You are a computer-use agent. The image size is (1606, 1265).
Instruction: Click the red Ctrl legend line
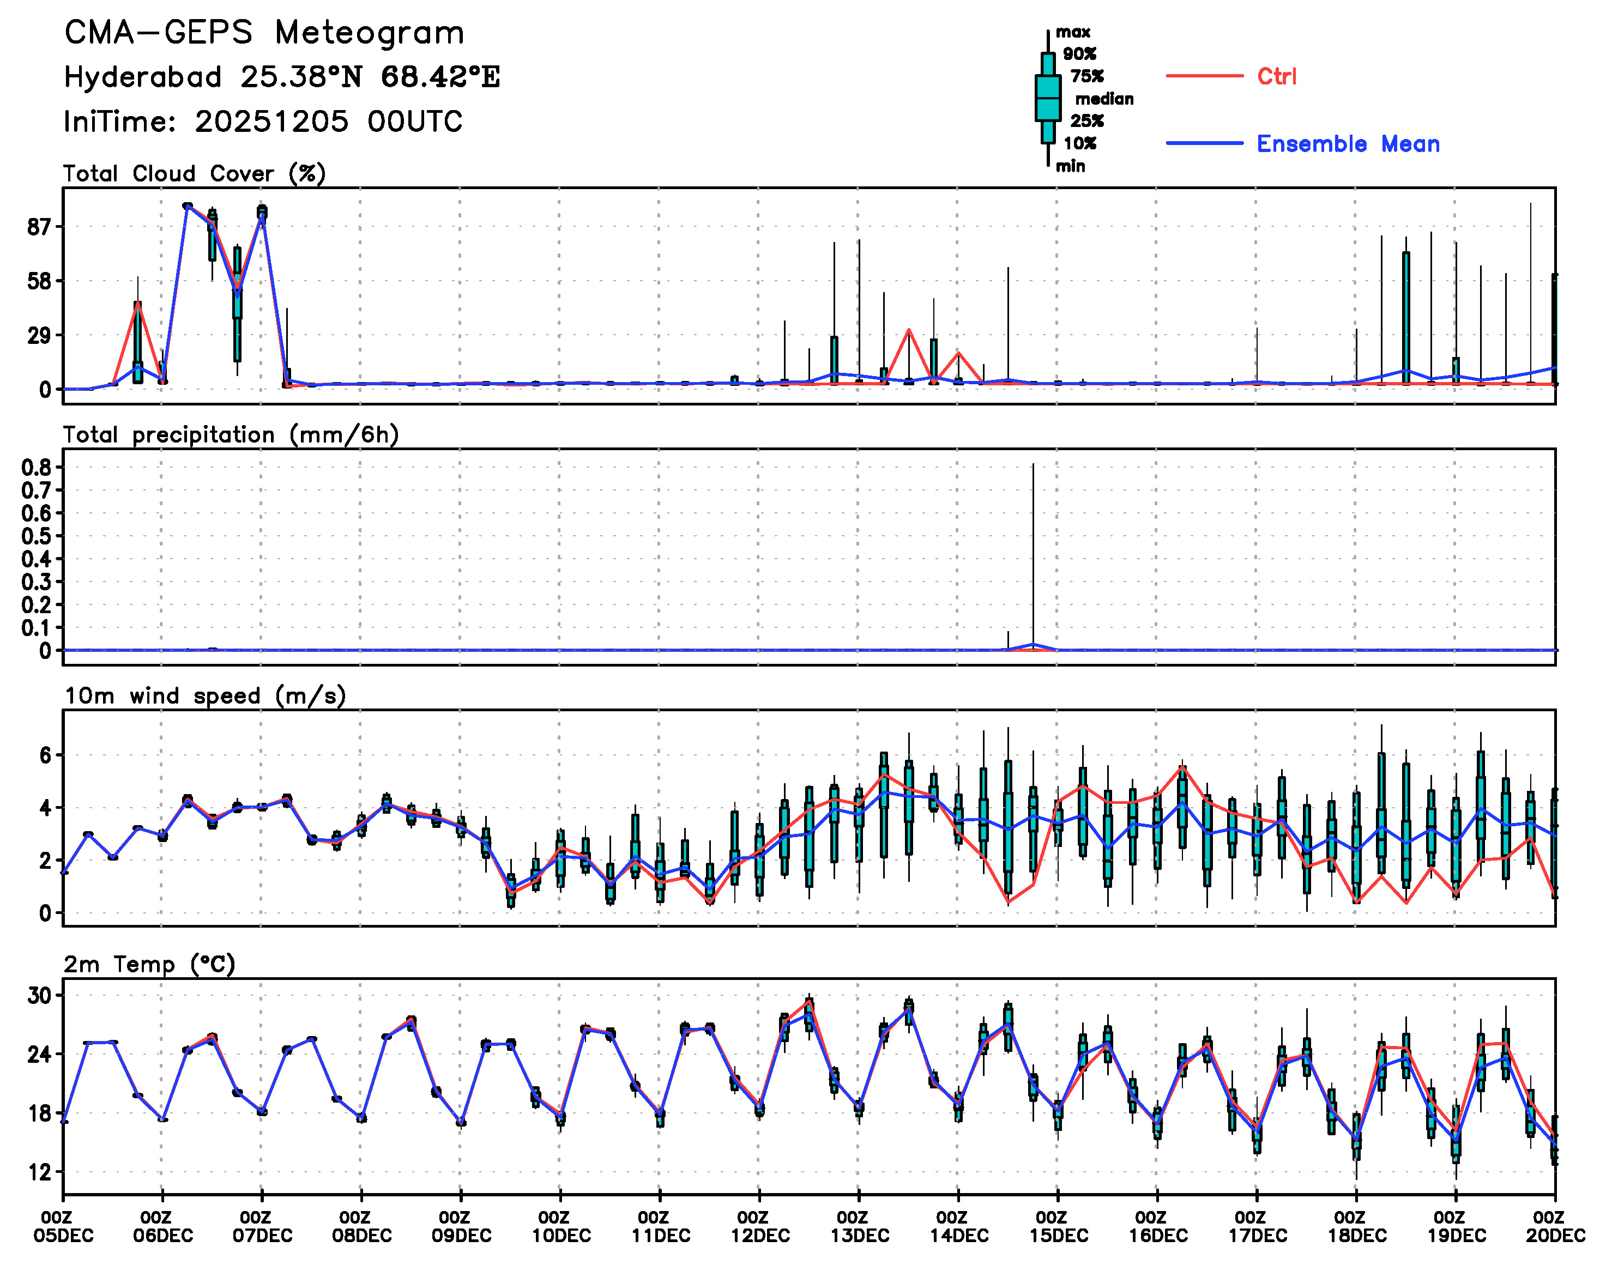tap(1204, 76)
